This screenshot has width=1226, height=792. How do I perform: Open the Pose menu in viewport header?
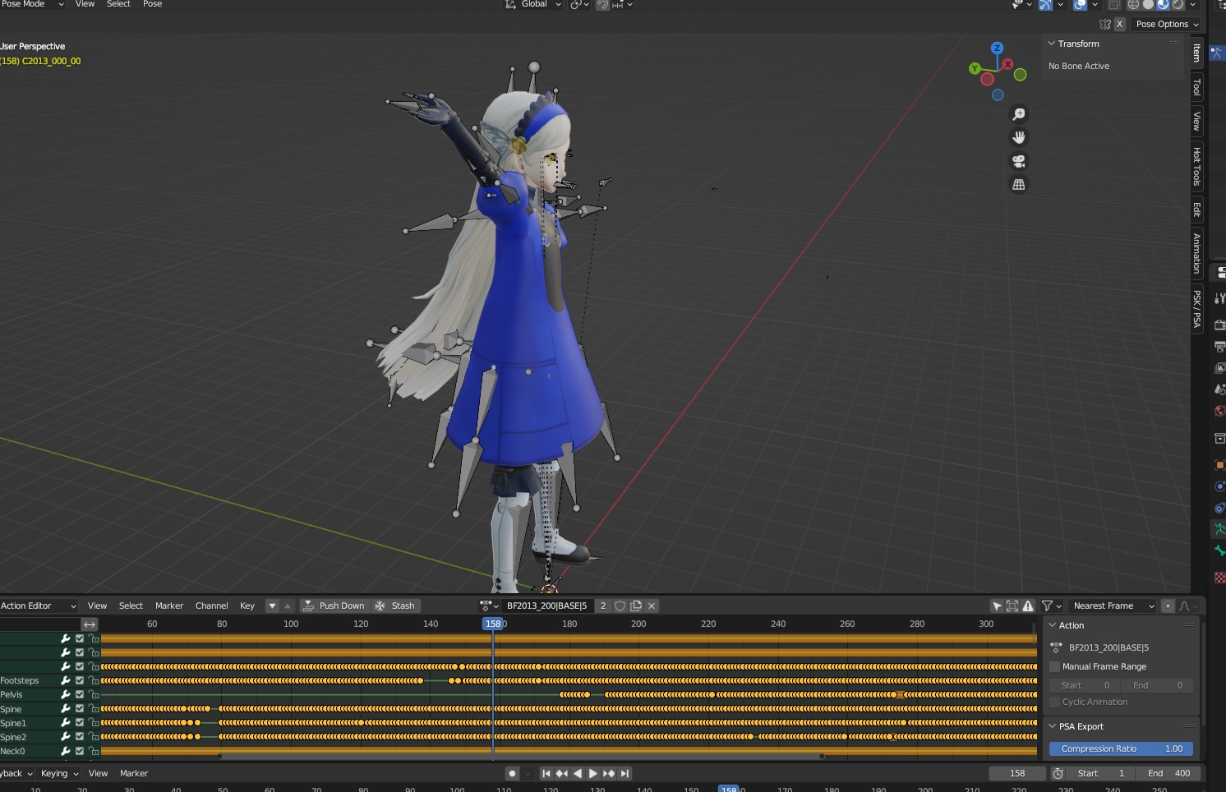(x=153, y=4)
